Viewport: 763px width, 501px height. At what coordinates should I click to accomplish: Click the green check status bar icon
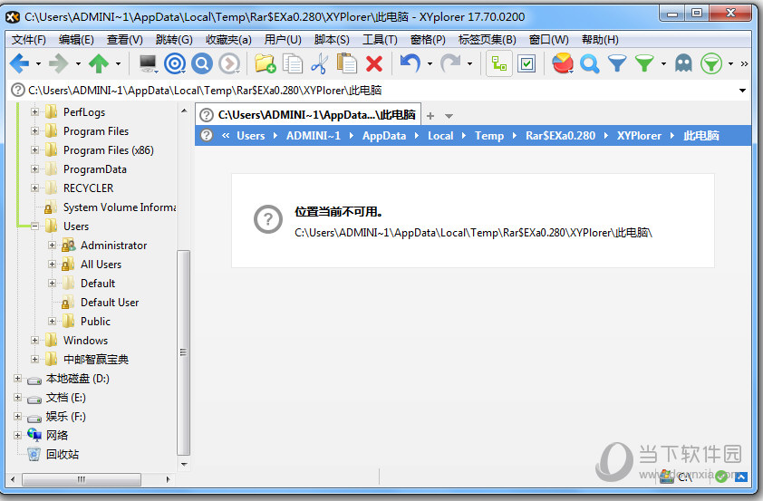[x=721, y=477]
